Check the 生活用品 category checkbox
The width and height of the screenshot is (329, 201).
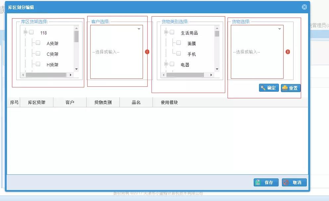click(x=172, y=32)
